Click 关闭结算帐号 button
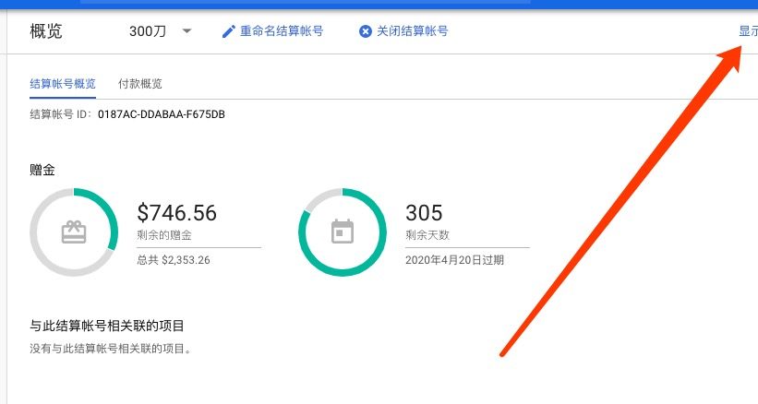 (413, 31)
